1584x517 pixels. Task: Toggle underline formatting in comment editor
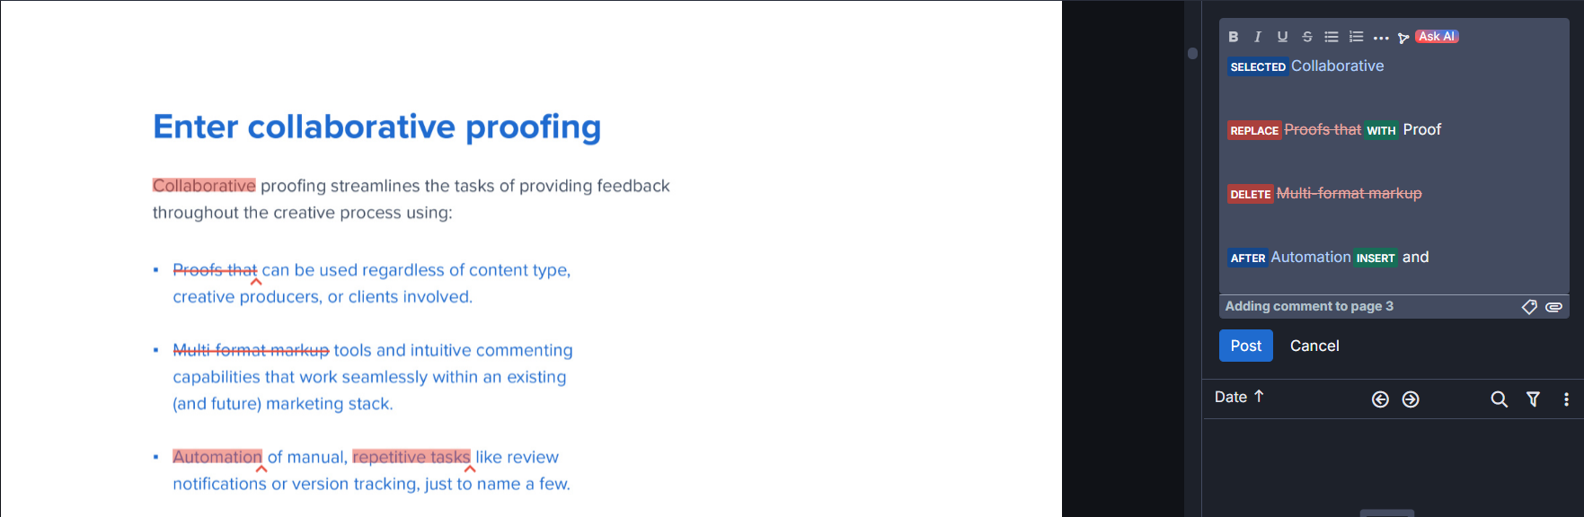1282,37
